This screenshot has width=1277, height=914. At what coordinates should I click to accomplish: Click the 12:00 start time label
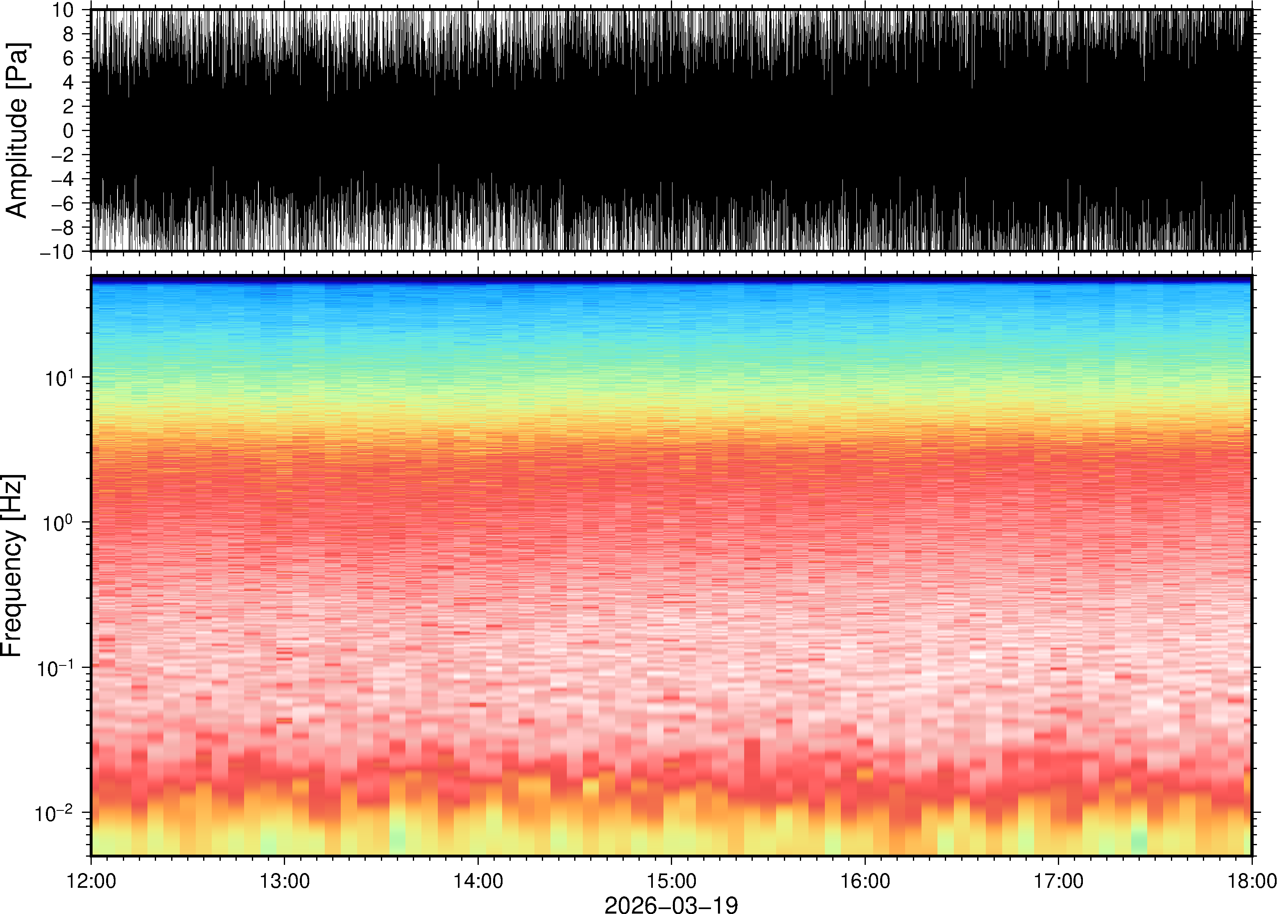(x=91, y=881)
